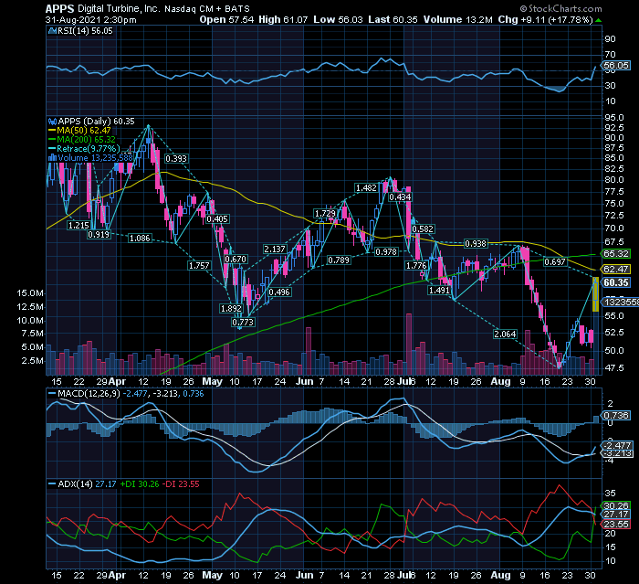Click the Chg +9.11 (+17.78%) value
Screen dimensions: 639x584
pyautogui.click(x=545, y=19)
